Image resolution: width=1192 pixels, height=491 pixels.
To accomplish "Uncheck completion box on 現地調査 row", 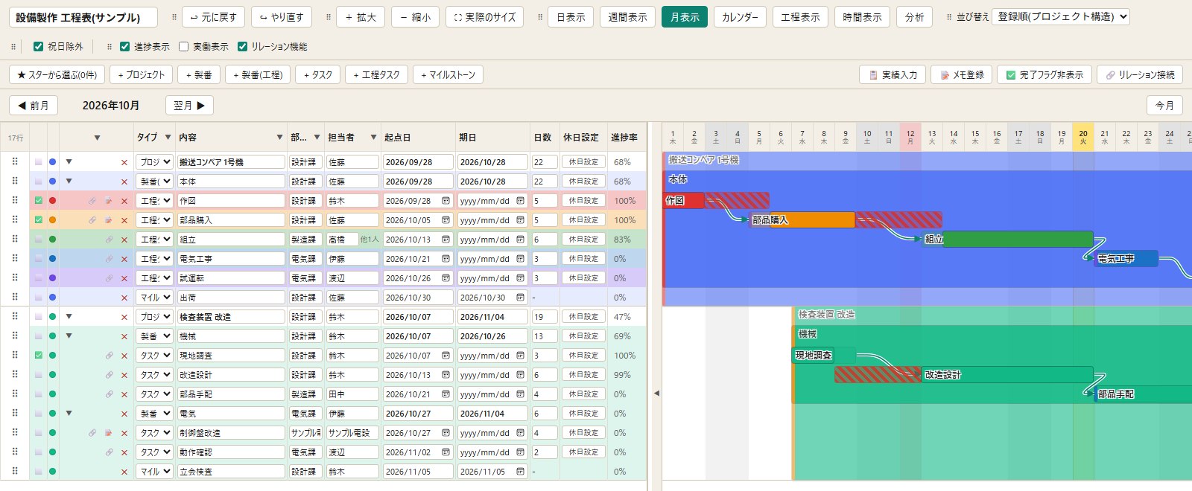I will pyautogui.click(x=38, y=356).
